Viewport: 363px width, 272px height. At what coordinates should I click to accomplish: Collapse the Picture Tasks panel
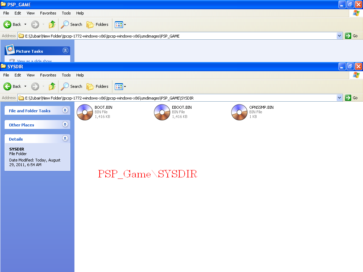pyautogui.click(x=65, y=51)
